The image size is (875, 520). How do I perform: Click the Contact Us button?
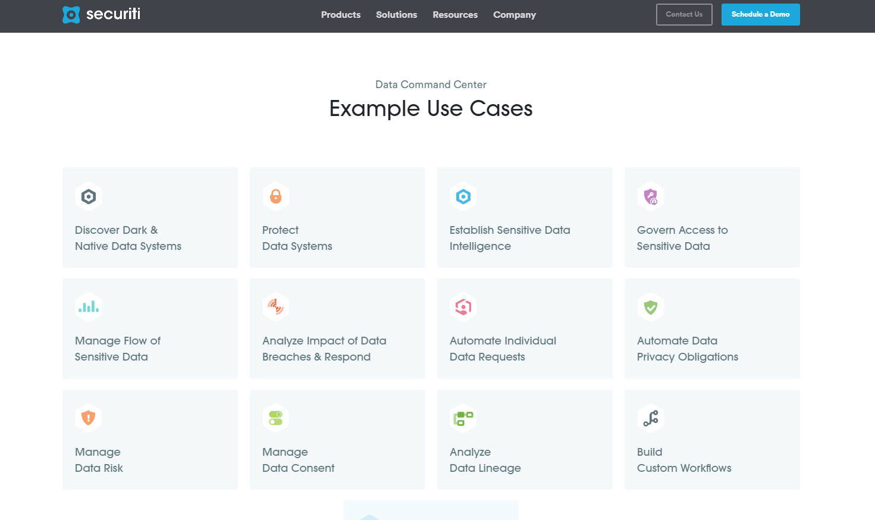pos(683,14)
